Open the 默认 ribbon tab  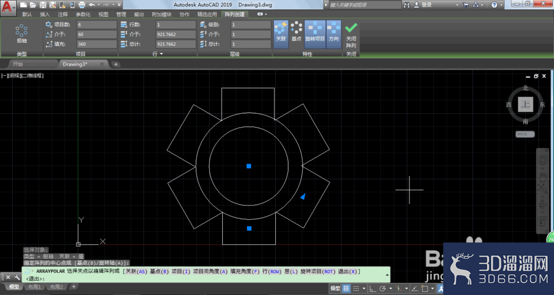coord(27,14)
